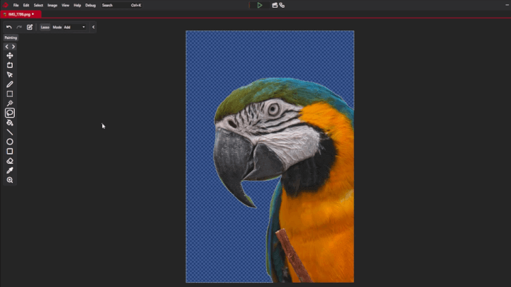
Task: Select the rectangular selection tool
Action: coord(10,94)
